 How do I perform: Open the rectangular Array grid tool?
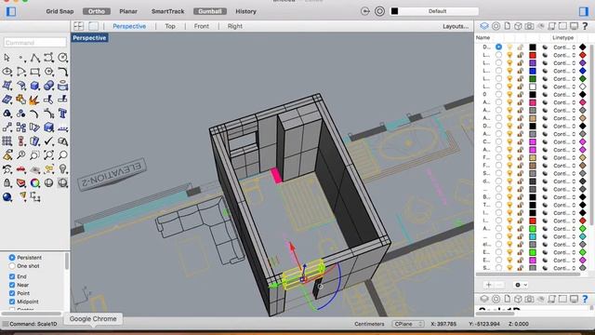pos(7,141)
